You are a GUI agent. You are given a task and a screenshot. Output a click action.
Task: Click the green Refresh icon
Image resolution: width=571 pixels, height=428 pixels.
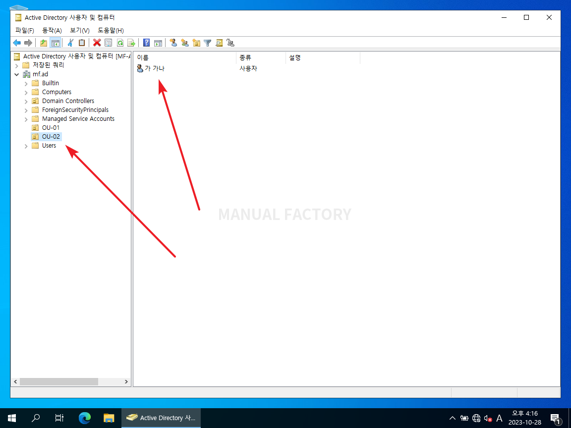point(120,43)
